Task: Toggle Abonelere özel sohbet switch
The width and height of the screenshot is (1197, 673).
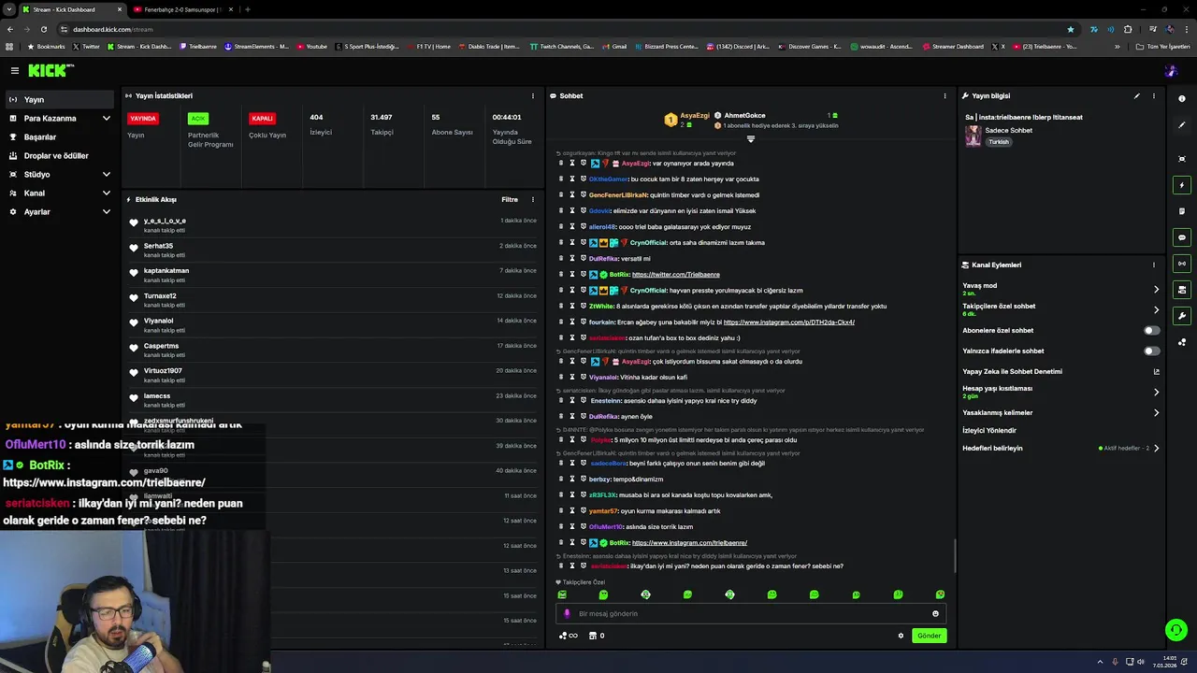Action: pyautogui.click(x=1152, y=330)
